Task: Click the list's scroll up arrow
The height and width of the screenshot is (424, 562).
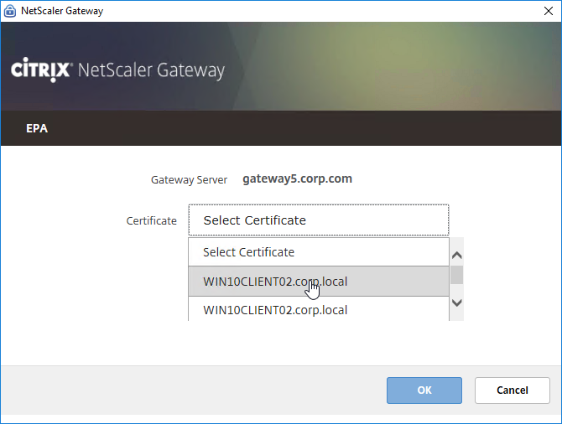Action: pyautogui.click(x=456, y=255)
